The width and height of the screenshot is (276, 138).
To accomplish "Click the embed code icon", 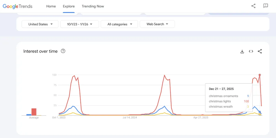I will (x=251, y=51).
